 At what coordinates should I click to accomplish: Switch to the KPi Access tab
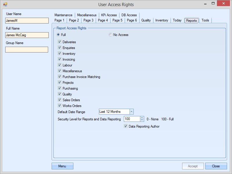pyautogui.click(x=109, y=15)
